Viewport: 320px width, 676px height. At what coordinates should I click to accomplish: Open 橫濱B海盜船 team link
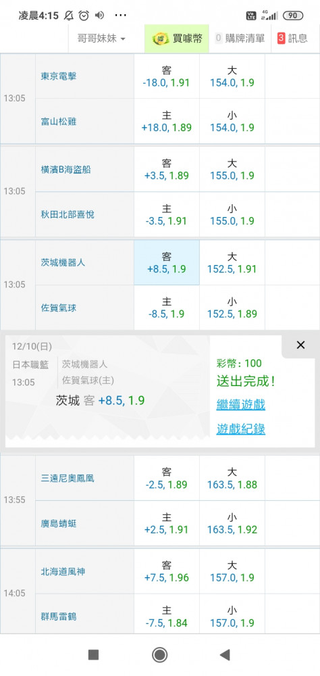tap(66, 170)
